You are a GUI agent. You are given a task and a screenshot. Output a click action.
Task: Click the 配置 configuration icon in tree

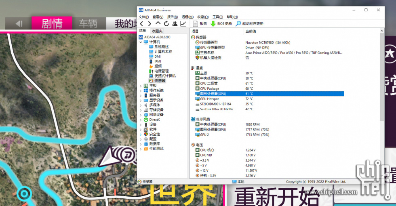146,139
